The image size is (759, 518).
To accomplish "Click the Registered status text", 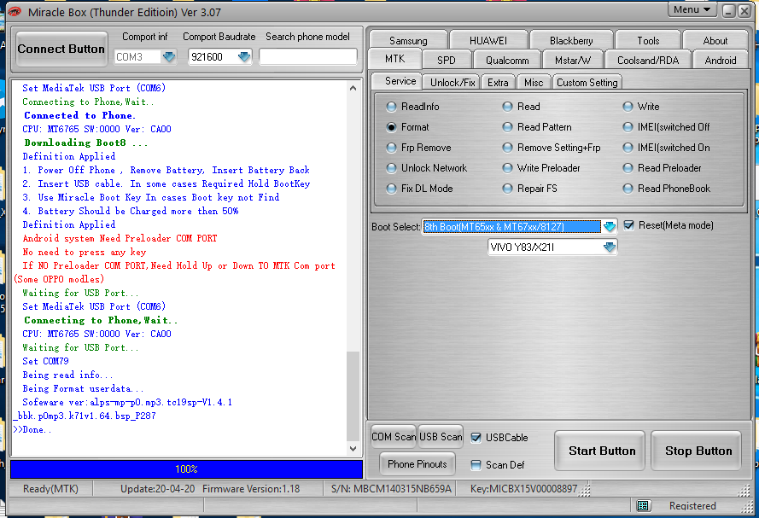I will 692,505.
